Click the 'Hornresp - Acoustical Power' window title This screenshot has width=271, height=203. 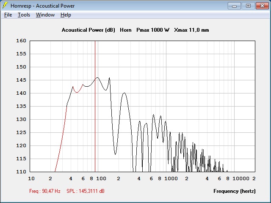point(42,6)
